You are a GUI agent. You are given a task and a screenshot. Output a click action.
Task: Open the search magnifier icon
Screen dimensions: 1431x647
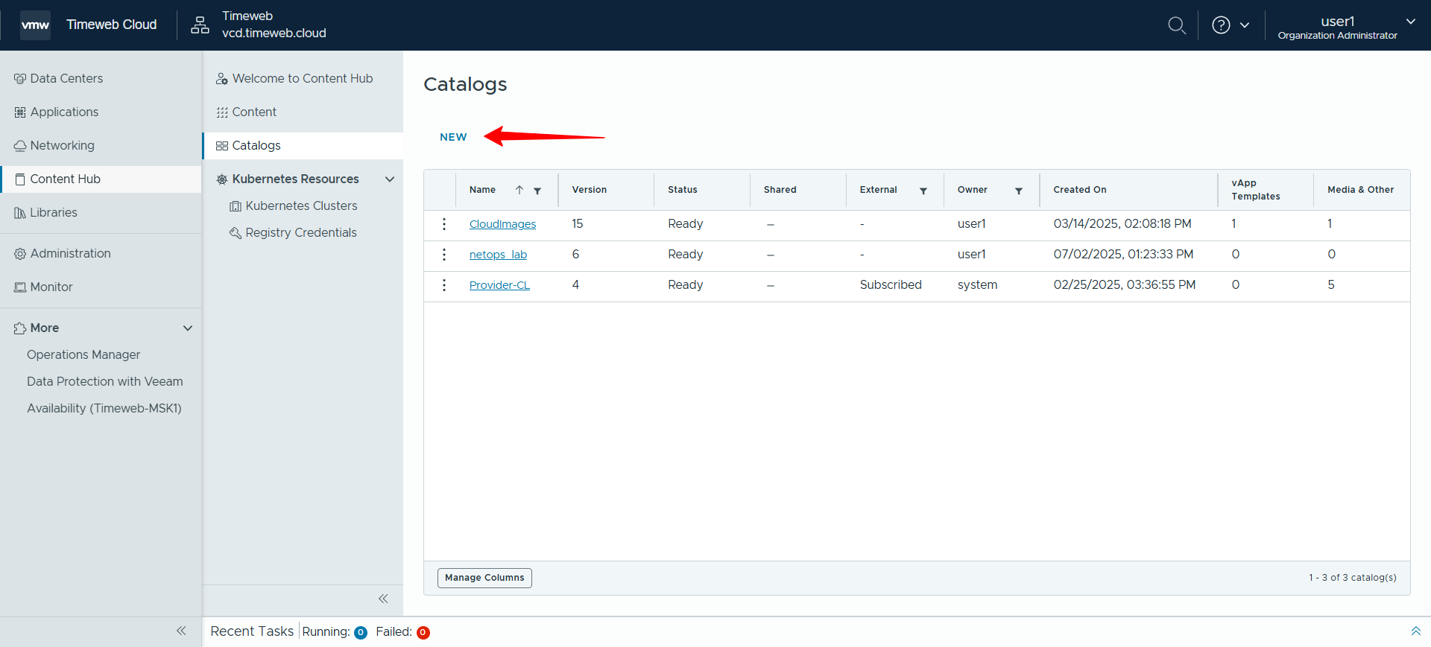pyautogui.click(x=1176, y=25)
